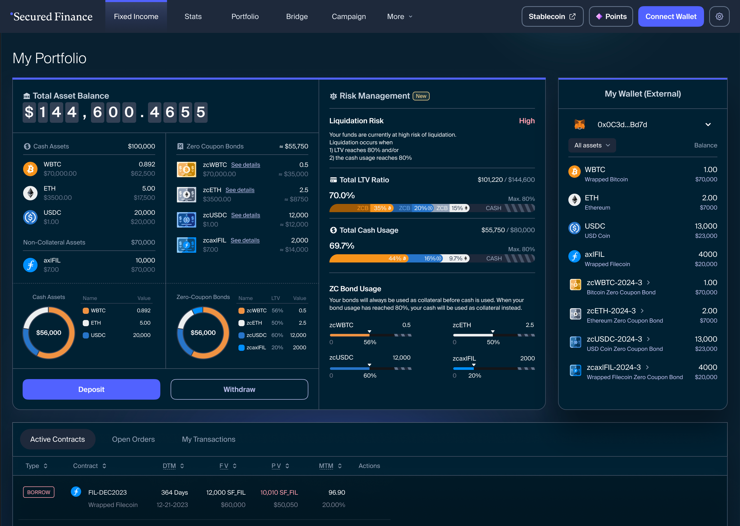This screenshot has width=740, height=526.
Task: Click the zcUSDC bond icon in Zero Coupon Bonds
Action: (186, 220)
